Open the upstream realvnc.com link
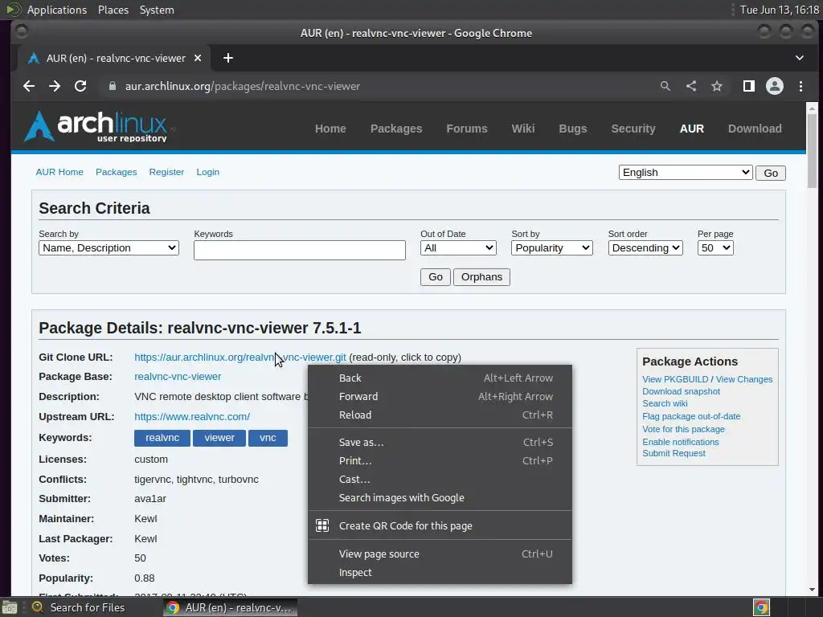The width and height of the screenshot is (823, 617). point(192,417)
